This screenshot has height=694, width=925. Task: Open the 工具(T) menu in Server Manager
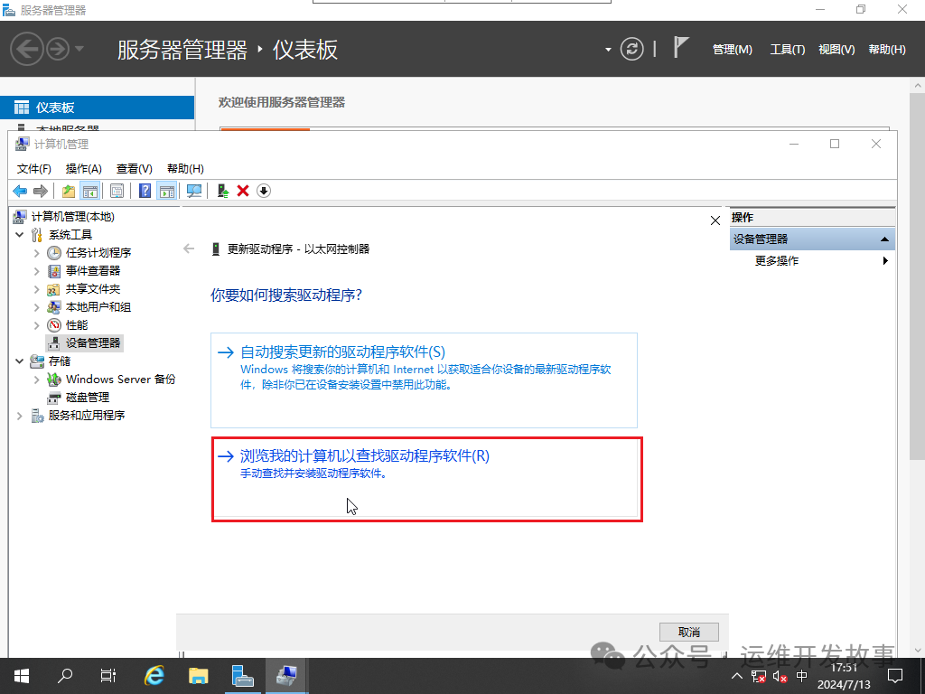tap(786, 49)
